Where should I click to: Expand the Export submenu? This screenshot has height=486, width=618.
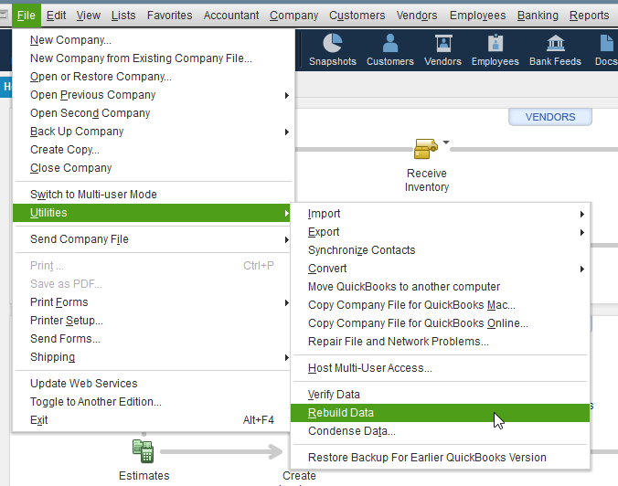pyautogui.click(x=582, y=232)
